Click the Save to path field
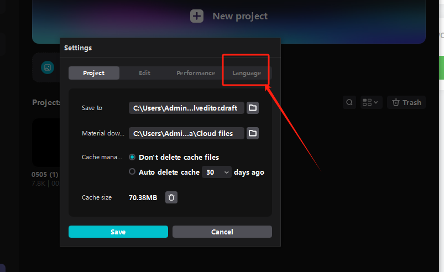This screenshot has width=444, height=272. 186,108
